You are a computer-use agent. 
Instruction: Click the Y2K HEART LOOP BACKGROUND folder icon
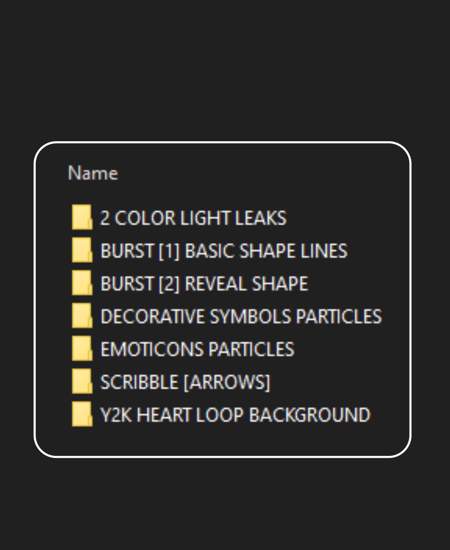pyautogui.click(x=82, y=414)
